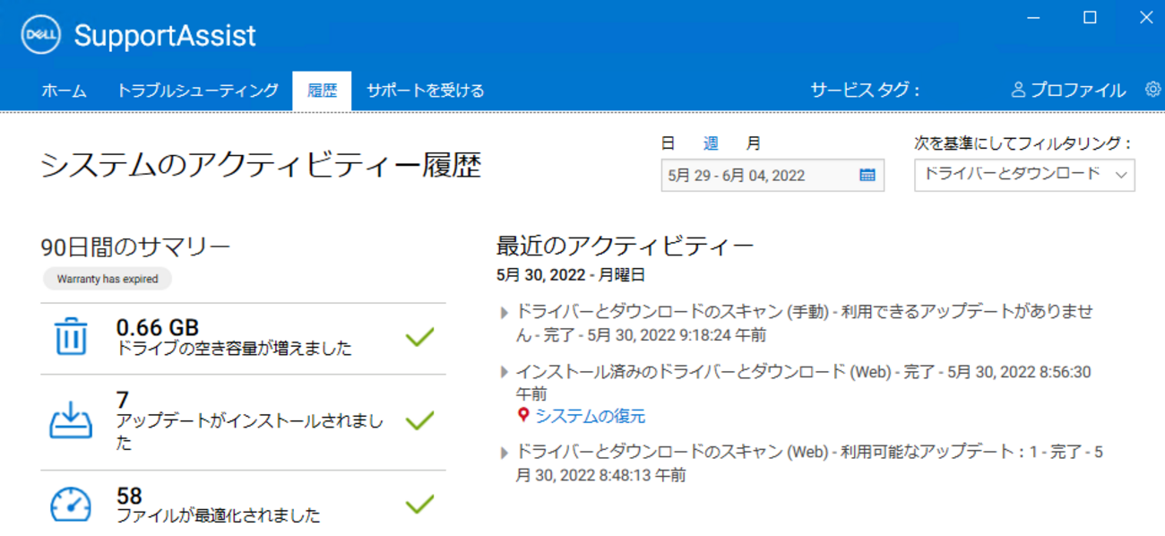Image resolution: width=1165 pixels, height=536 pixels.
Task: Click the profile person icon
Action: [x=1018, y=90]
